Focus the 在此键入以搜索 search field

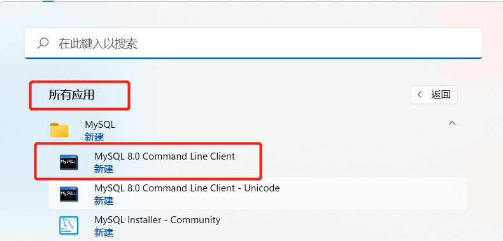(x=253, y=43)
